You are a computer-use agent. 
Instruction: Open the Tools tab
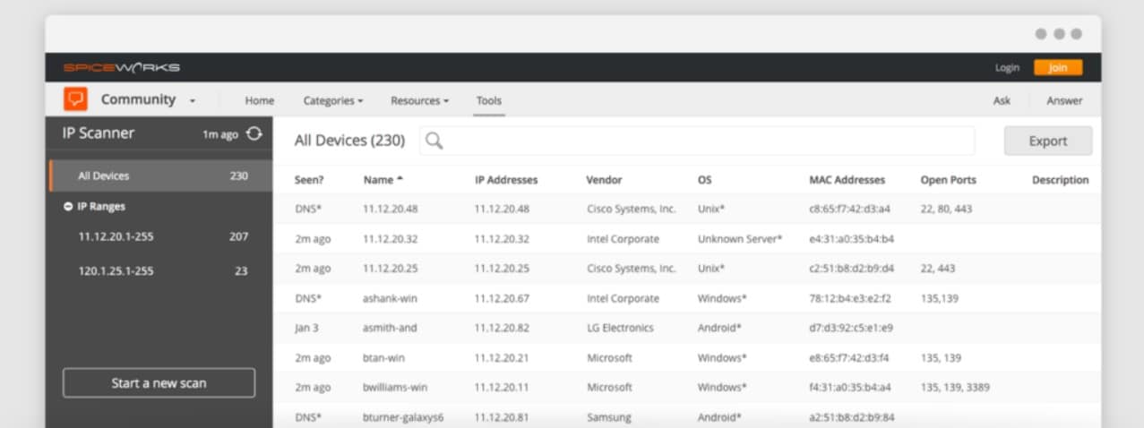(x=489, y=101)
